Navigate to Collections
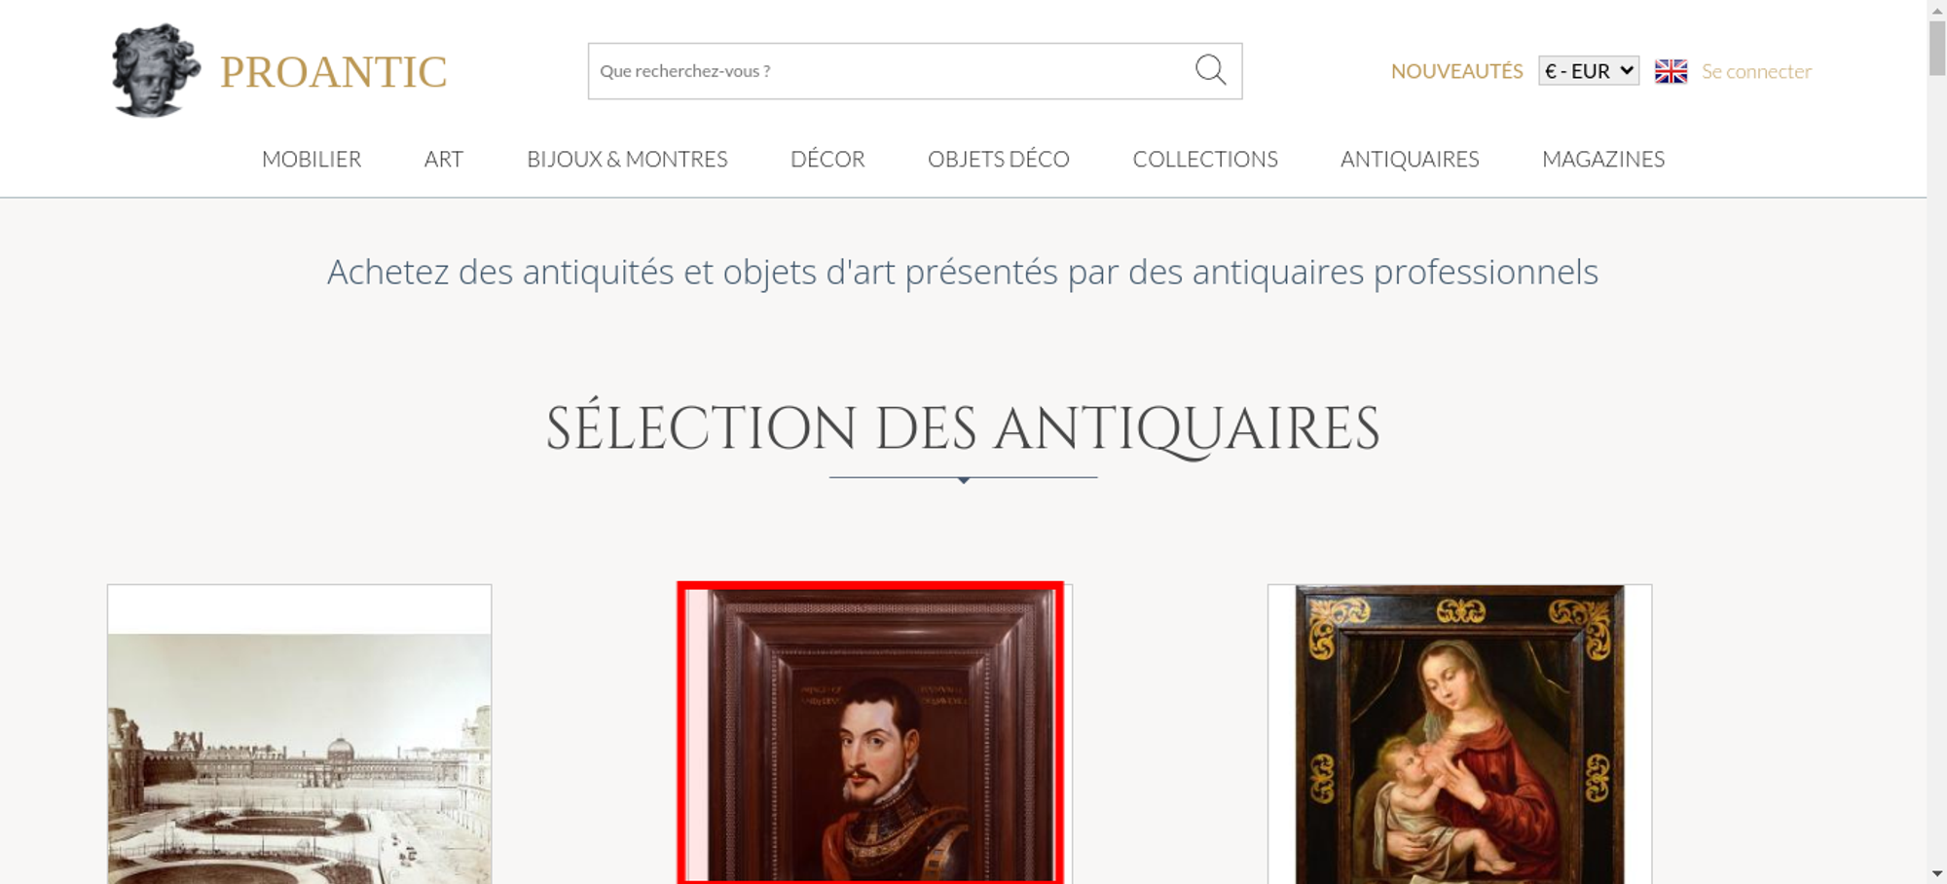Viewport: 1947px width, 884px height. pyautogui.click(x=1204, y=159)
